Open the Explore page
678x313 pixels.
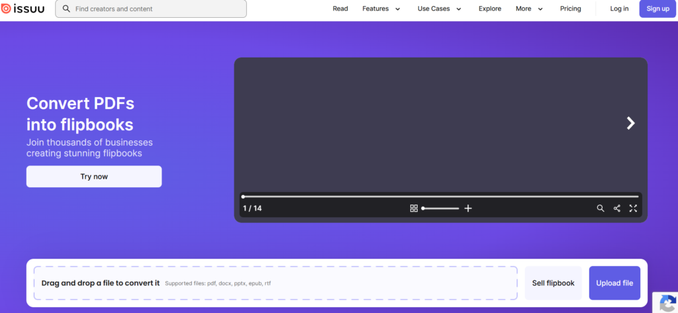coord(490,9)
